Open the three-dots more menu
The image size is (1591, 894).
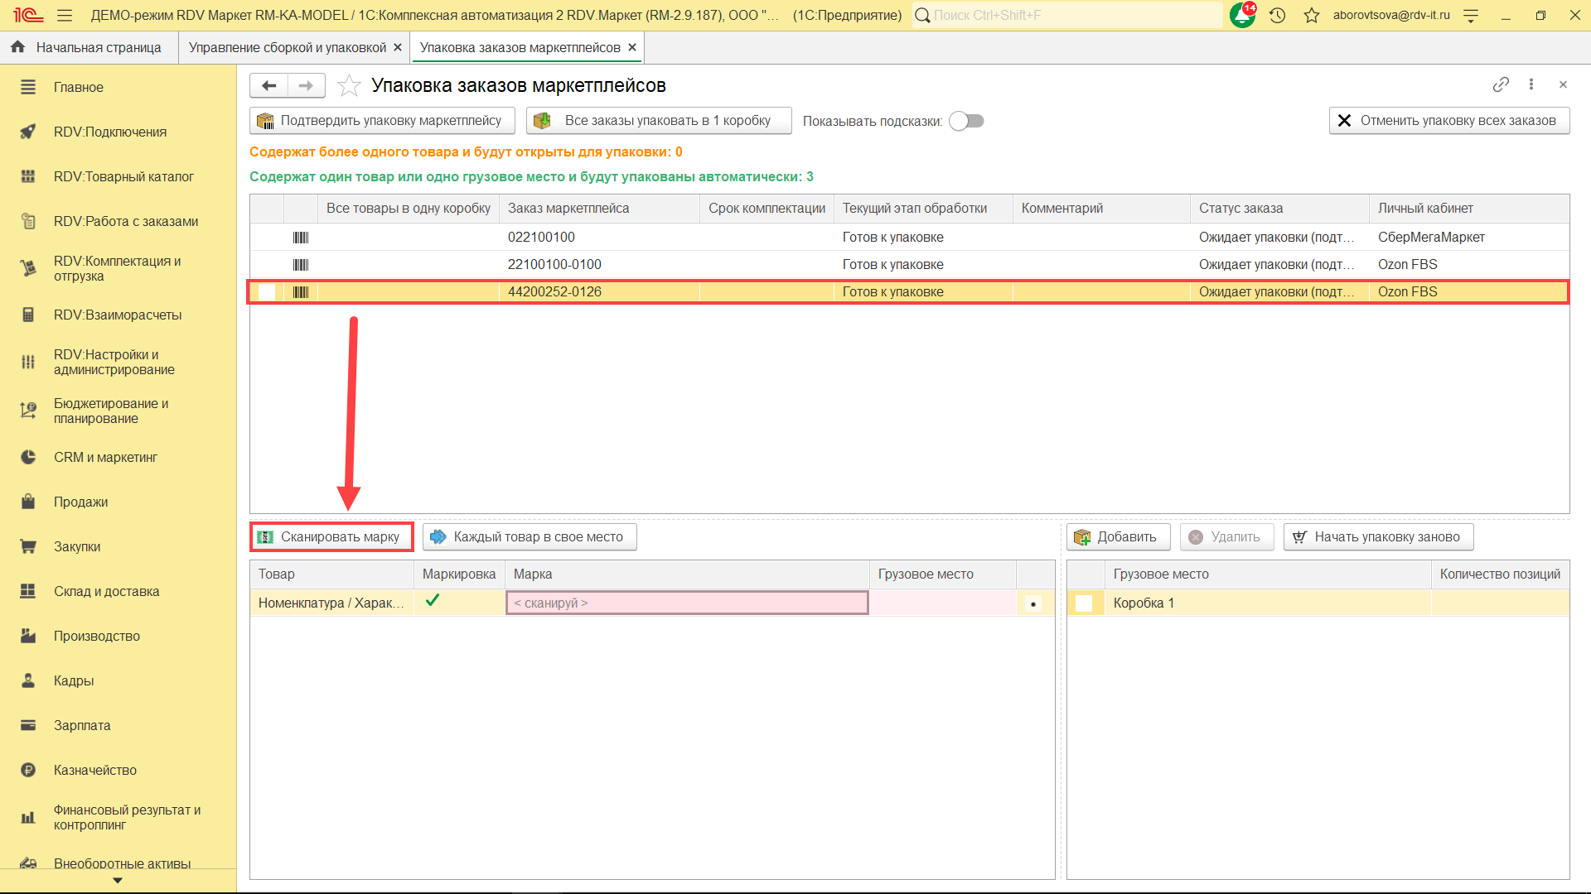[1531, 84]
